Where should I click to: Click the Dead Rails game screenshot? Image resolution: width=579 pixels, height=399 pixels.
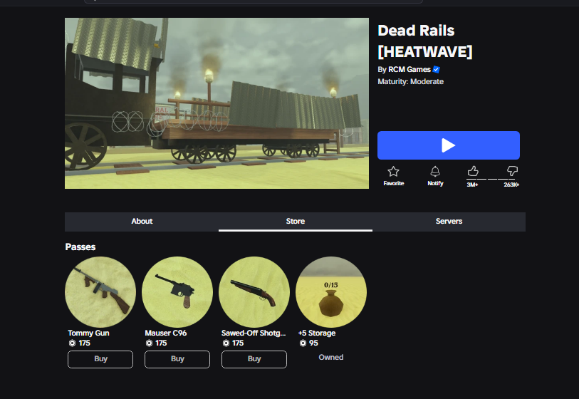coord(217,103)
